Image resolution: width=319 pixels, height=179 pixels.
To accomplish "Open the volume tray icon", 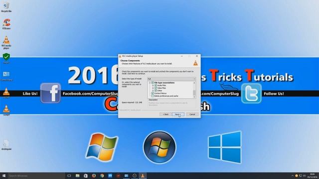I will [x=305, y=176].
